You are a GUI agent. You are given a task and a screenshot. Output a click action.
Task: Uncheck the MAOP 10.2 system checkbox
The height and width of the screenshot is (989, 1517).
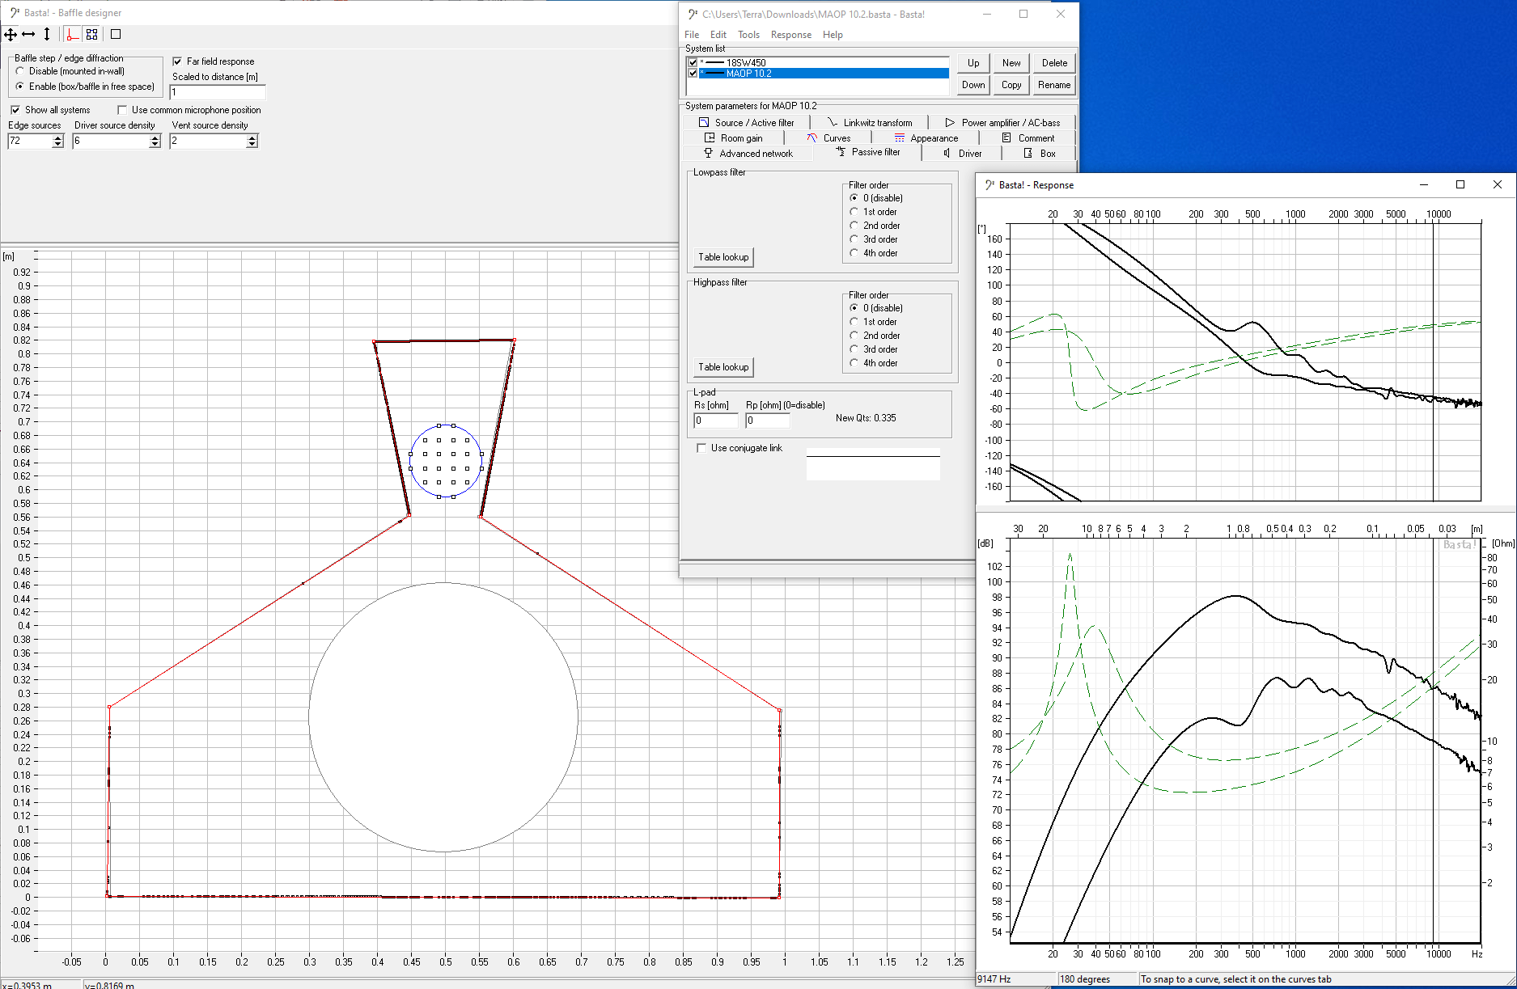coord(693,73)
